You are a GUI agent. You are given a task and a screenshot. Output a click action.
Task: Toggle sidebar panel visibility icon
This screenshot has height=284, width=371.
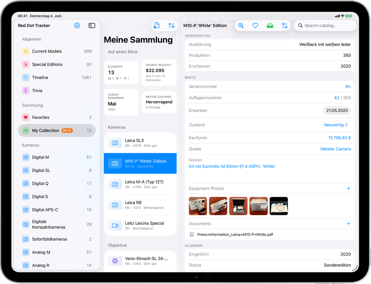(x=92, y=26)
